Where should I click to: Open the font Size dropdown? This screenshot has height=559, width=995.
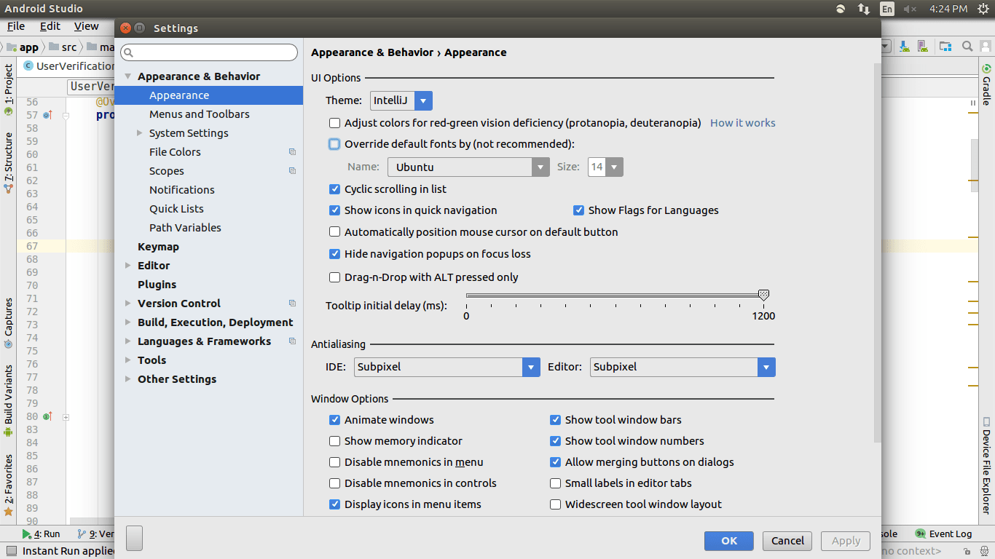[605, 167]
